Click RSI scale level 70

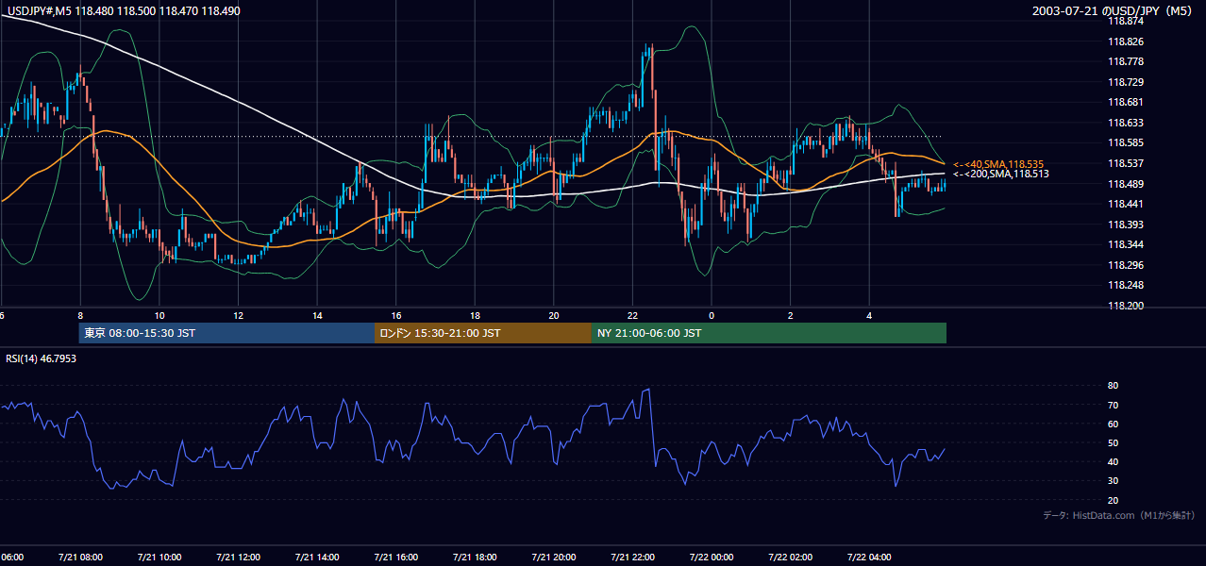[x=1113, y=405]
